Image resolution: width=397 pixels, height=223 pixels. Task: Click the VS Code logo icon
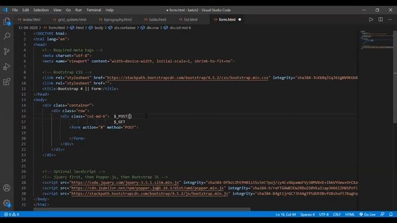pos(6,10)
